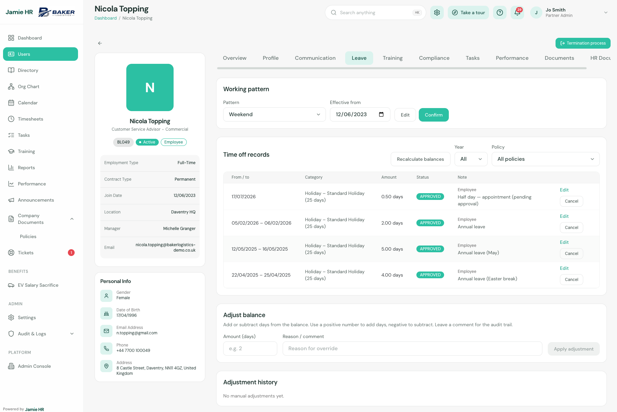
Task: Open Timesheets clock icon
Action: pos(11,119)
